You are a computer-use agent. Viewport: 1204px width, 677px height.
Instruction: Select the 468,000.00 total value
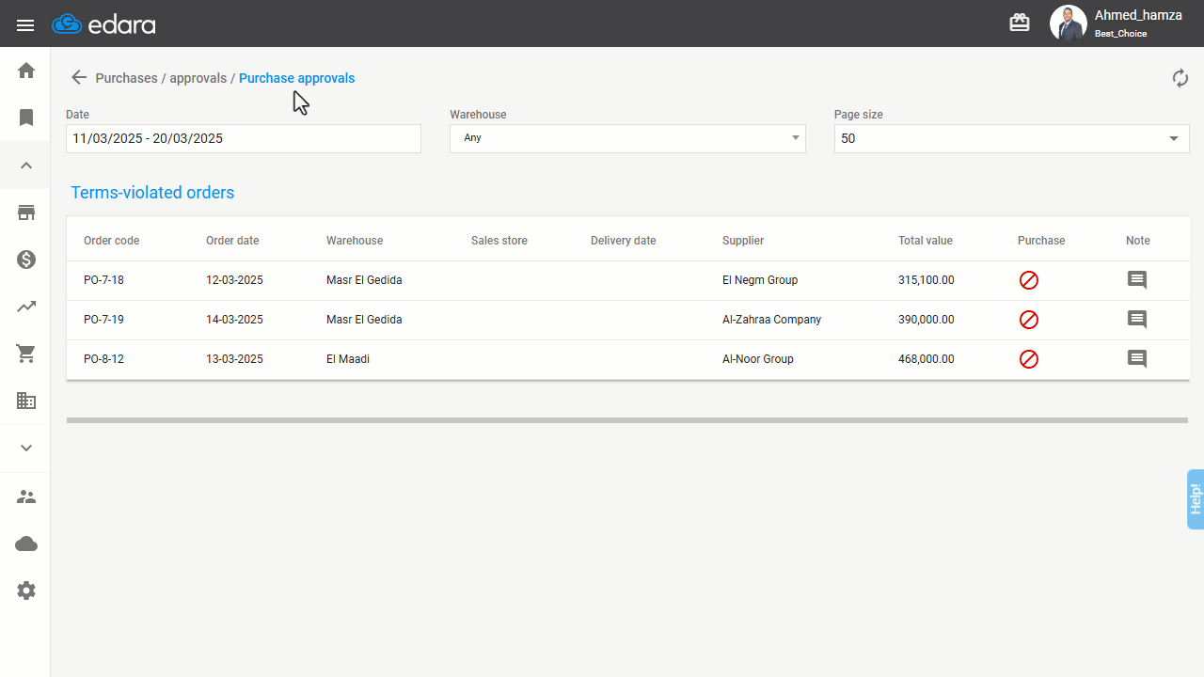[x=926, y=359]
